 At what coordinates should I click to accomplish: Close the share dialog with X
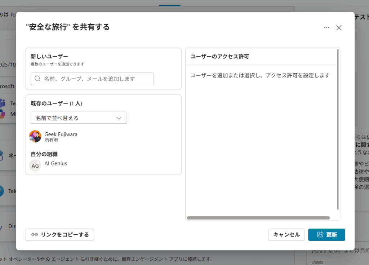[x=339, y=28]
